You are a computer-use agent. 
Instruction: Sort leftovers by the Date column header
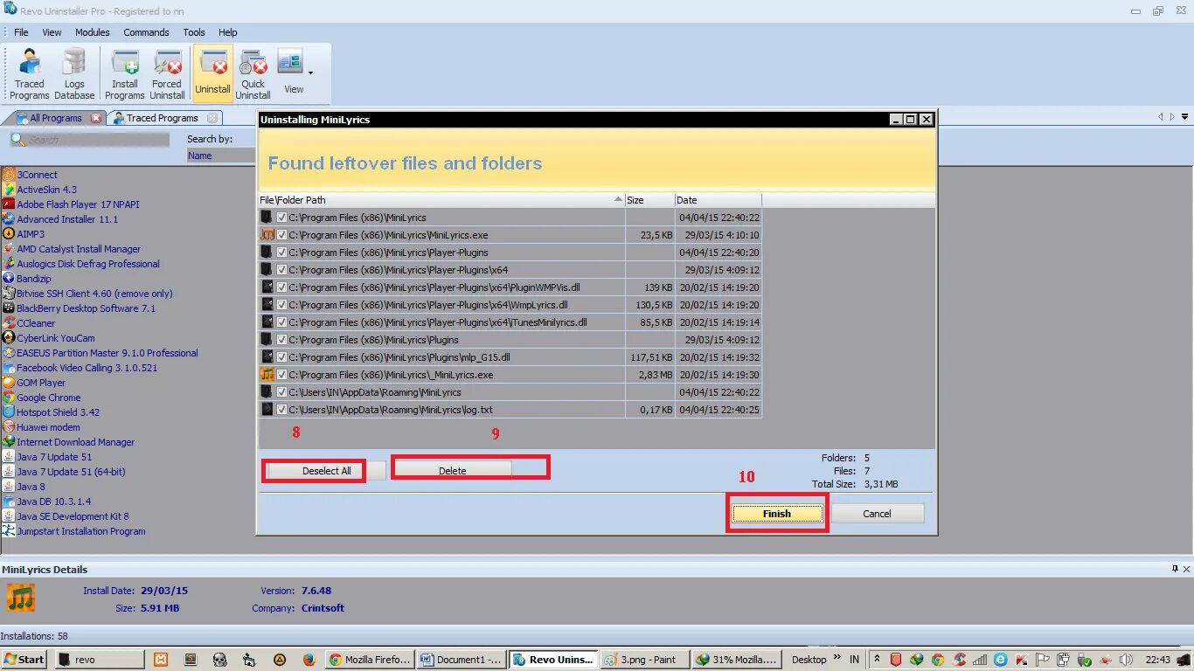(718, 200)
